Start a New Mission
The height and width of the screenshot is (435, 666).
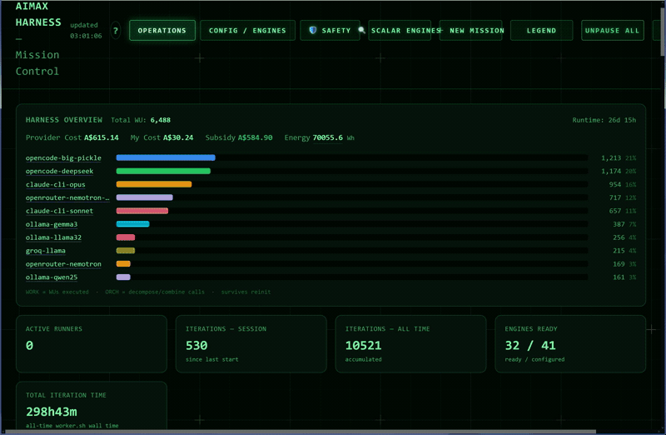pos(471,31)
